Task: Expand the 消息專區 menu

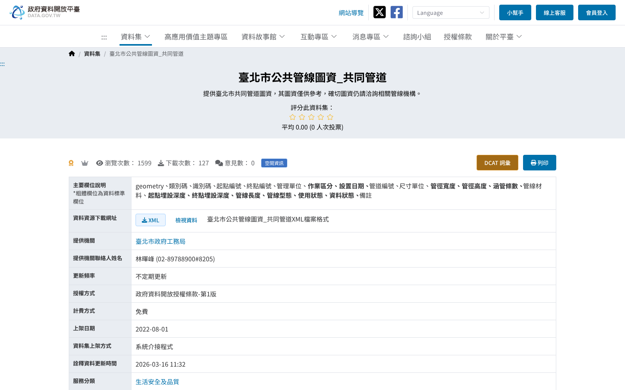Action: point(370,37)
